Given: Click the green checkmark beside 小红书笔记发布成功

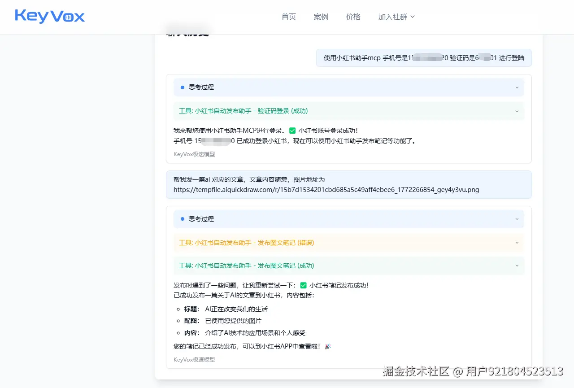Looking at the screenshot, I should coord(303,285).
